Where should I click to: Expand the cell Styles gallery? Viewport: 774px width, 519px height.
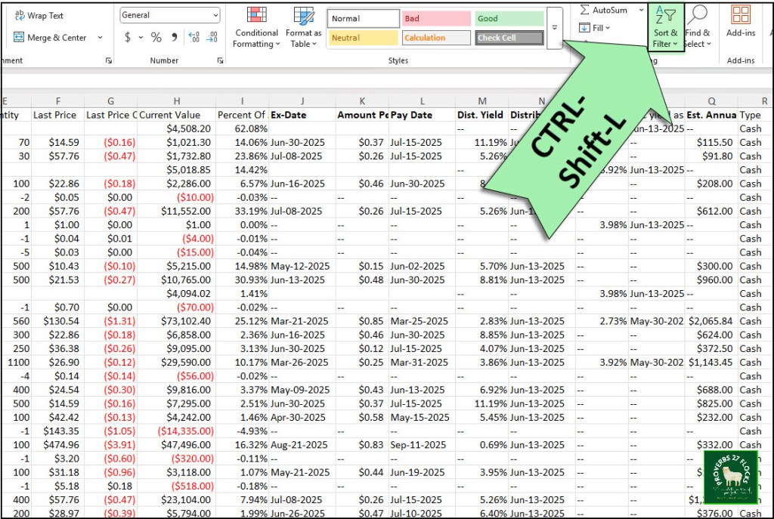(554, 29)
